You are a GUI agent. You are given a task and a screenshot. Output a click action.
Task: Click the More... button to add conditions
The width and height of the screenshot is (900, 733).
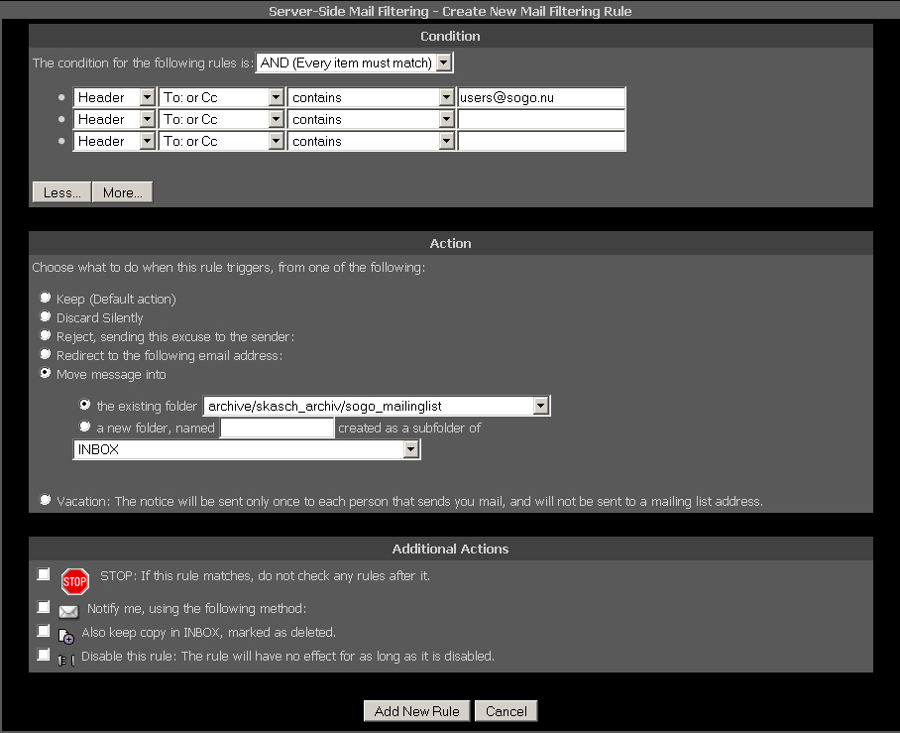[x=122, y=192]
